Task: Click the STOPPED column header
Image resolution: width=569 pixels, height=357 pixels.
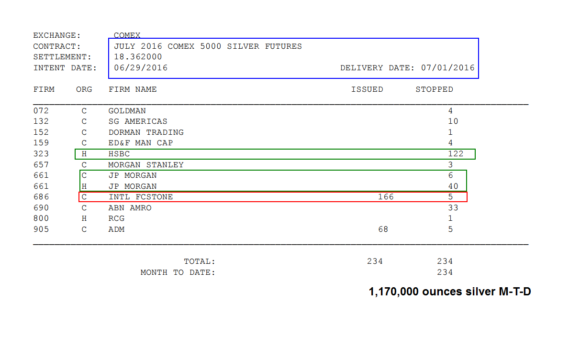Action: [435, 89]
